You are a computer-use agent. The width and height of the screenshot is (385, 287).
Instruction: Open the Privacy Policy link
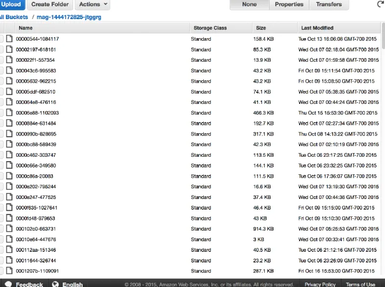tap(320, 284)
